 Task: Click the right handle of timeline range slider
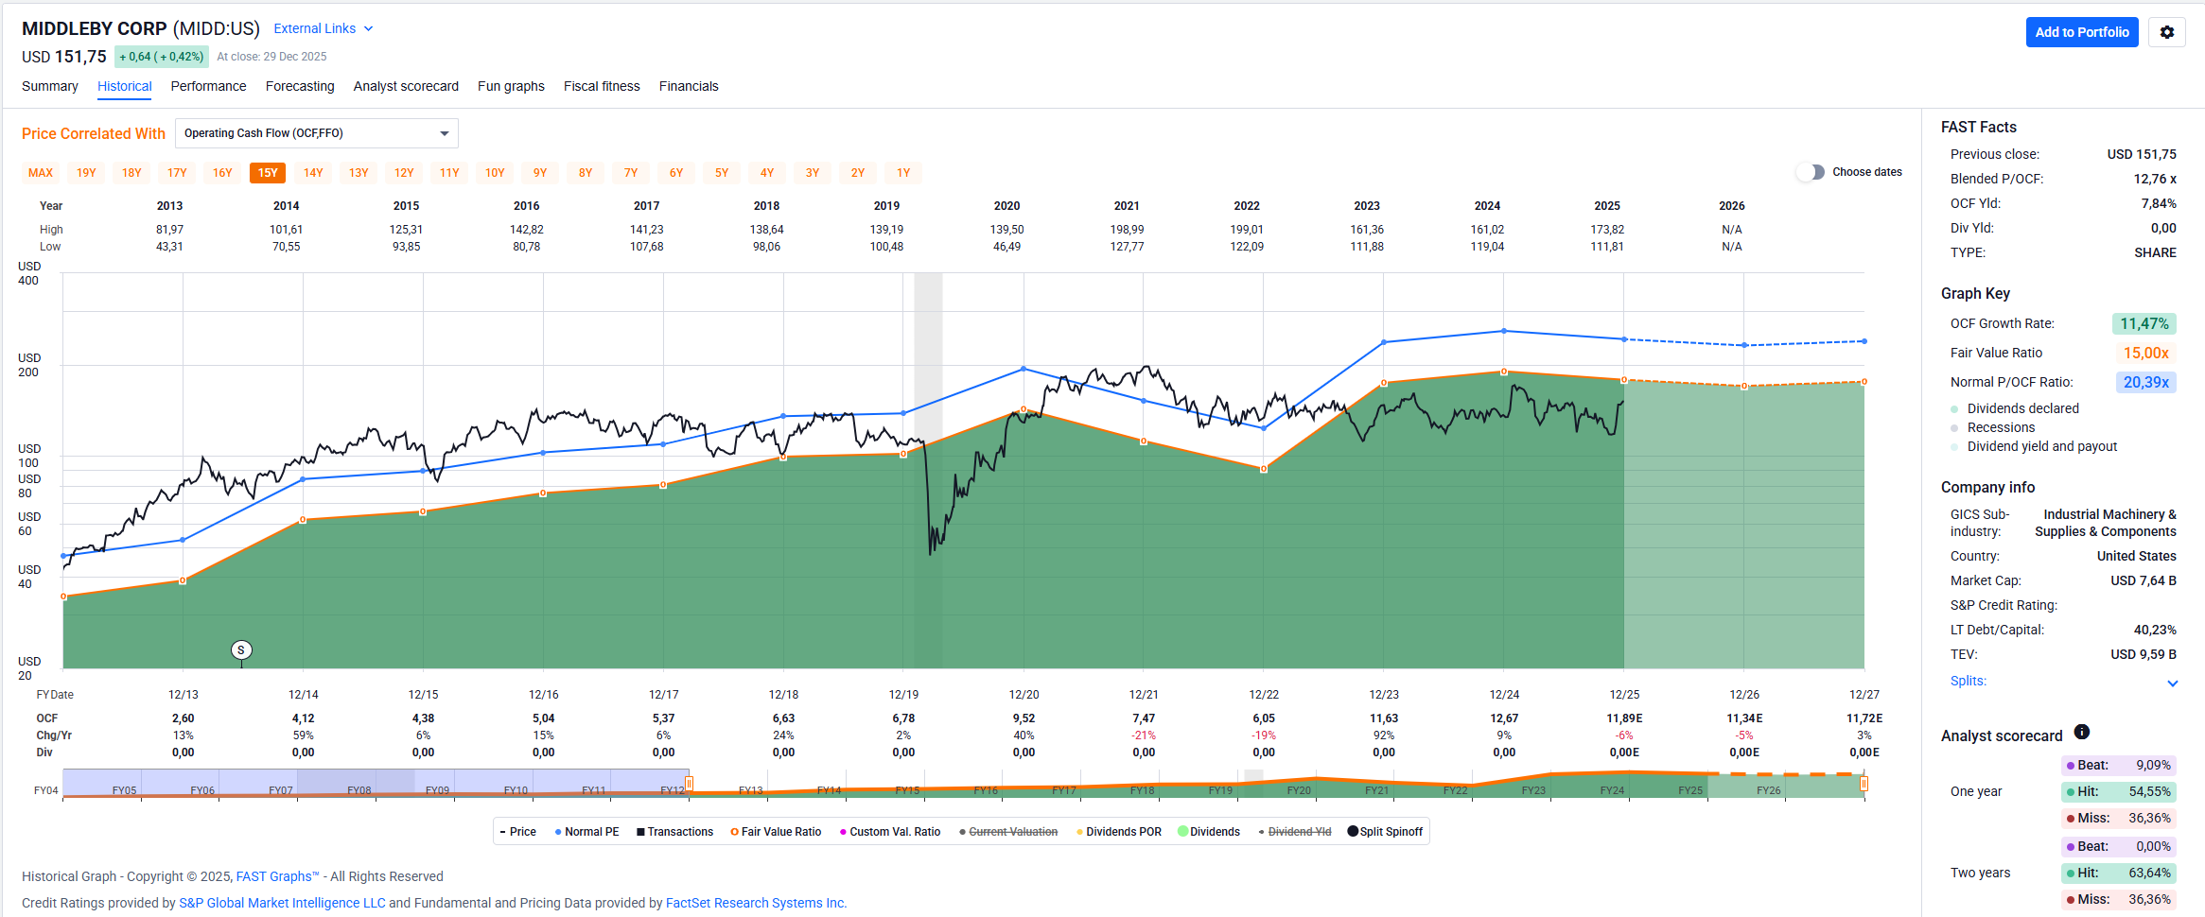coord(1864,784)
